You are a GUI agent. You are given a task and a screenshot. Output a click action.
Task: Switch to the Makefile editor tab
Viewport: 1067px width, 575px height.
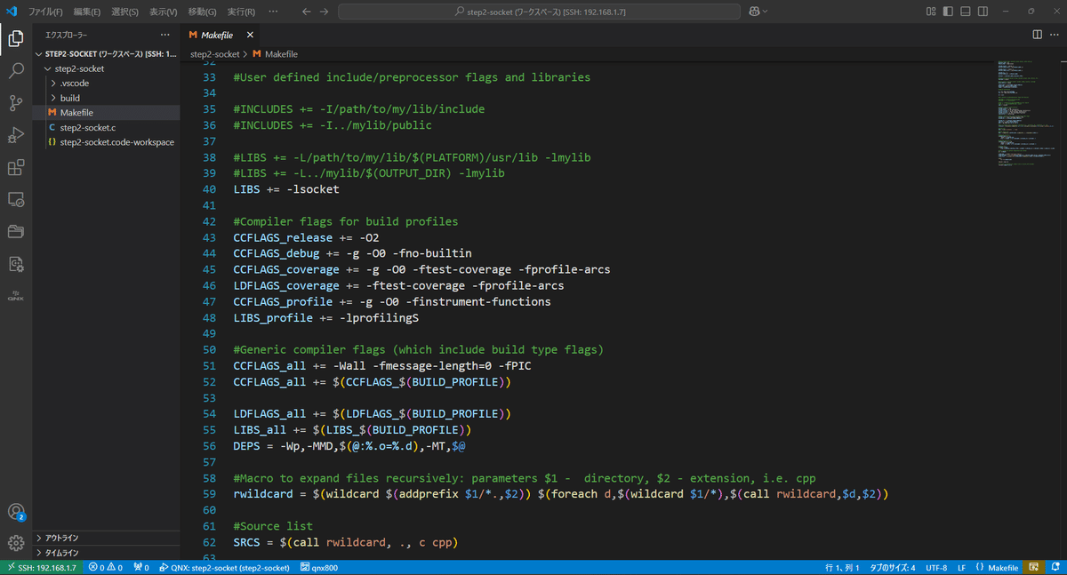tap(217, 35)
